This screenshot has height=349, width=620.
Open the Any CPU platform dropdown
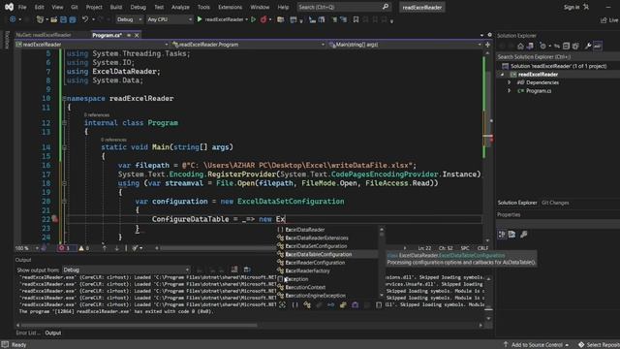pyautogui.click(x=170, y=19)
